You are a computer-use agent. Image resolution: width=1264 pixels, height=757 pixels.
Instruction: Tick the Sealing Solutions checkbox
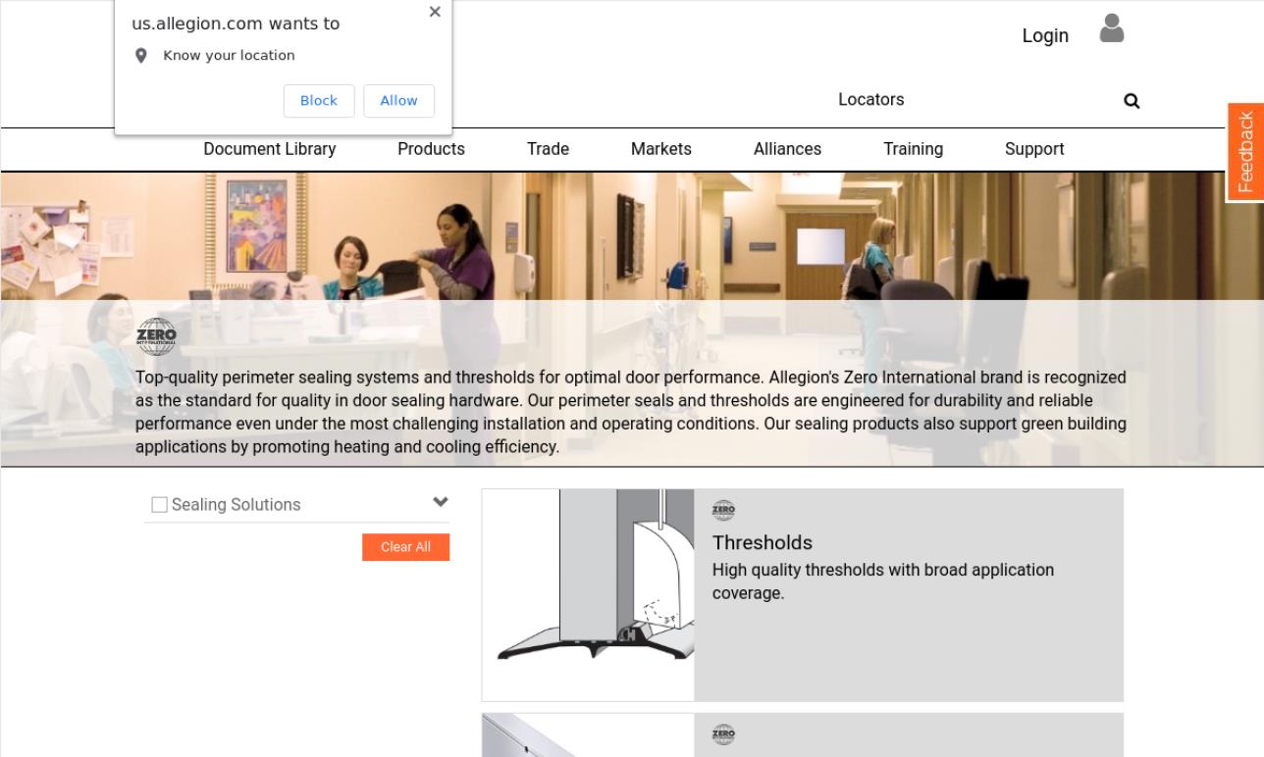pyautogui.click(x=159, y=505)
